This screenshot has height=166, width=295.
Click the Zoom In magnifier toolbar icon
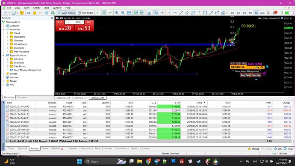coord(117,13)
